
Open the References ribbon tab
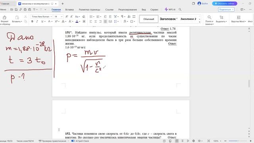coord(110,10)
